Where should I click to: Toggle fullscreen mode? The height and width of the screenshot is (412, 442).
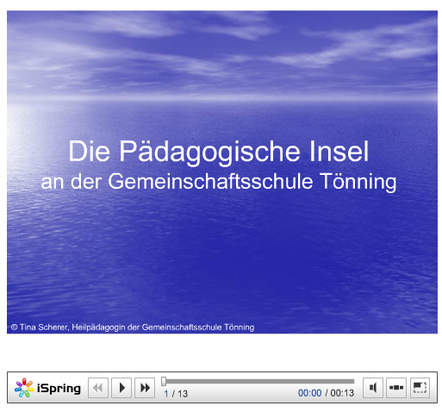[x=420, y=388]
